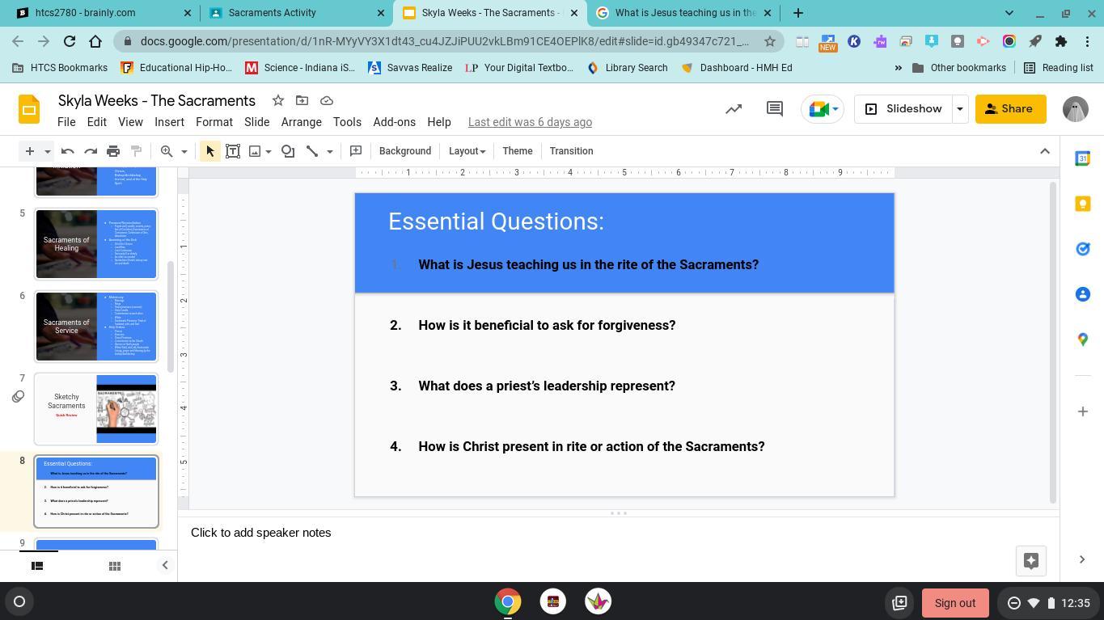The width and height of the screenshot is (1104, 620).
Task: Open Google Calendar side panel icon
Action: (x=1083, y=158)
